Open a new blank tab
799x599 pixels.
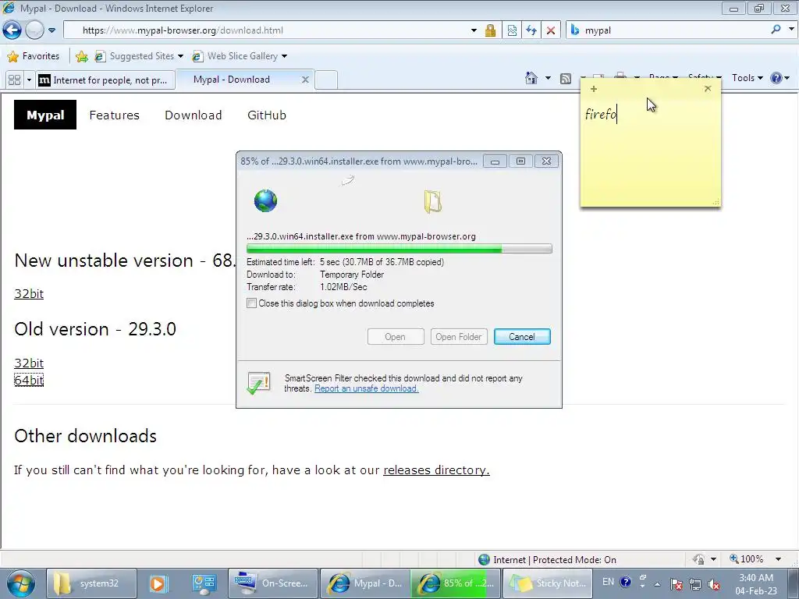pos(326,80)
